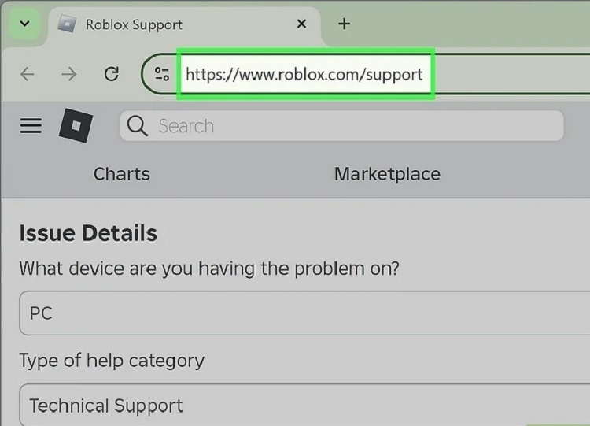This screenshot has height=426, width=590.
Task: Click the magnifier search icon
Action: [x=137, y=126]
